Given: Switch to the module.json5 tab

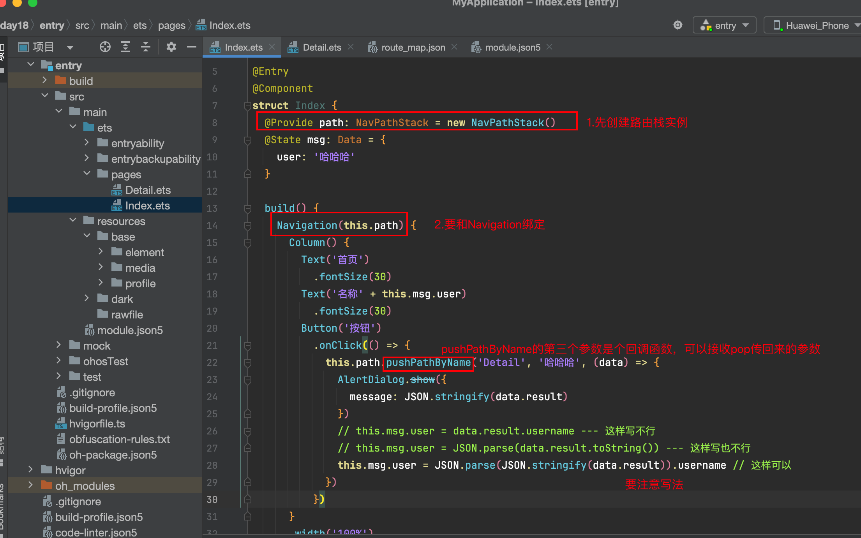Looking at the screenshot, I should click(x=512, y=47).
